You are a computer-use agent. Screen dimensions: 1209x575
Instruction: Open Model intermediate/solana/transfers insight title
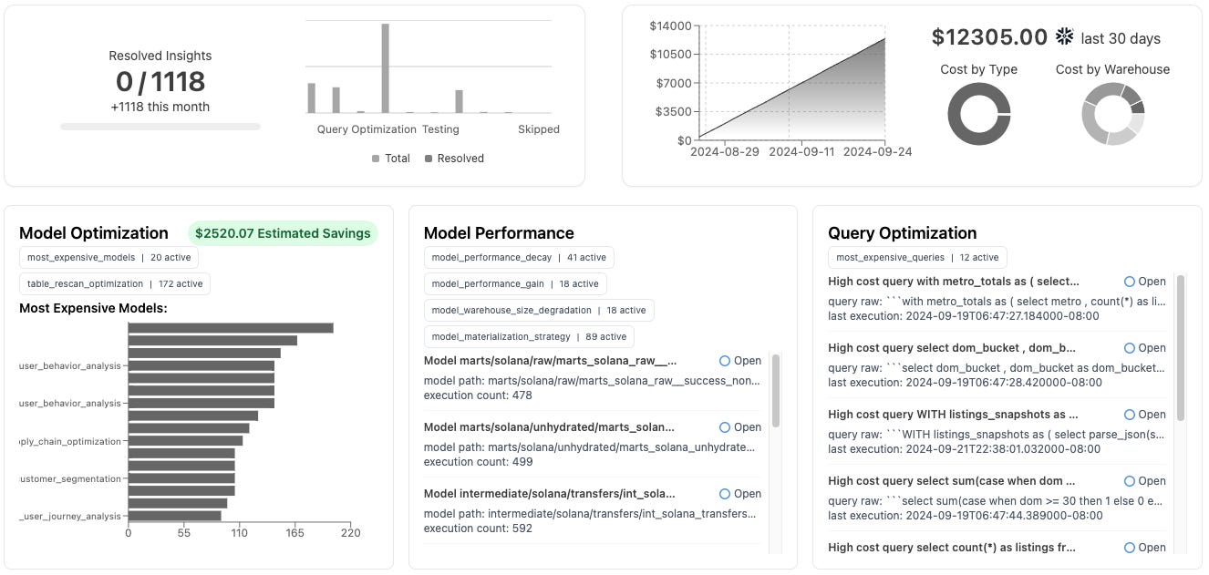coord(550,494)
